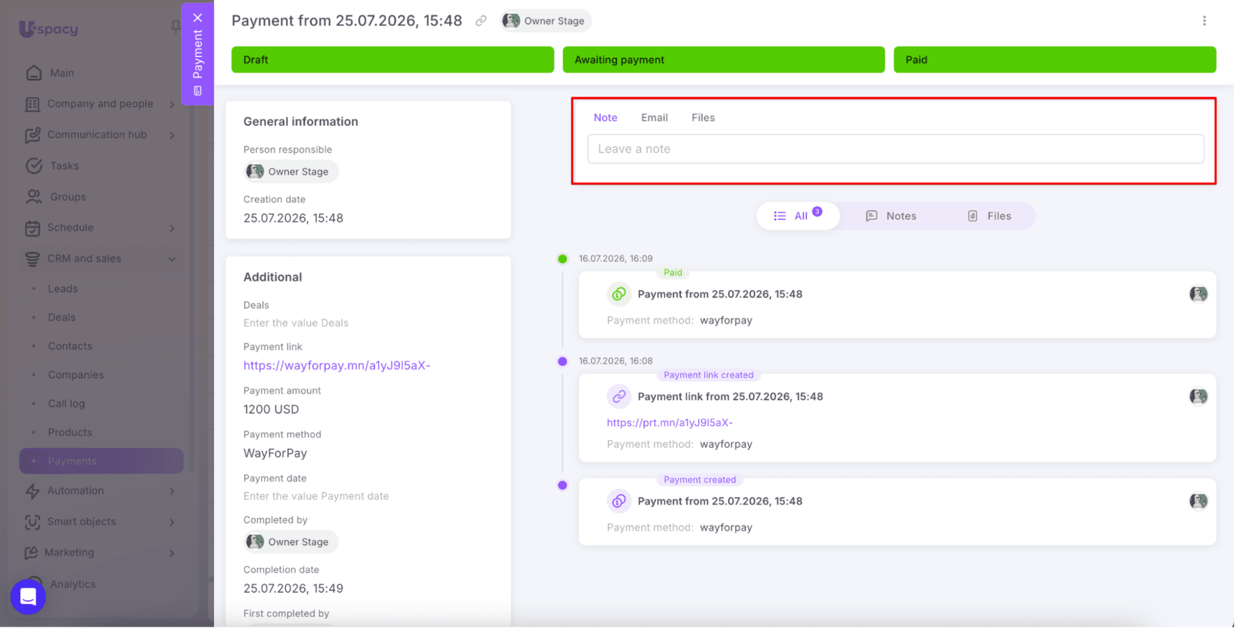Click the Marketing icon
This screenshot has width=1235, height=628.
point(31,553)
